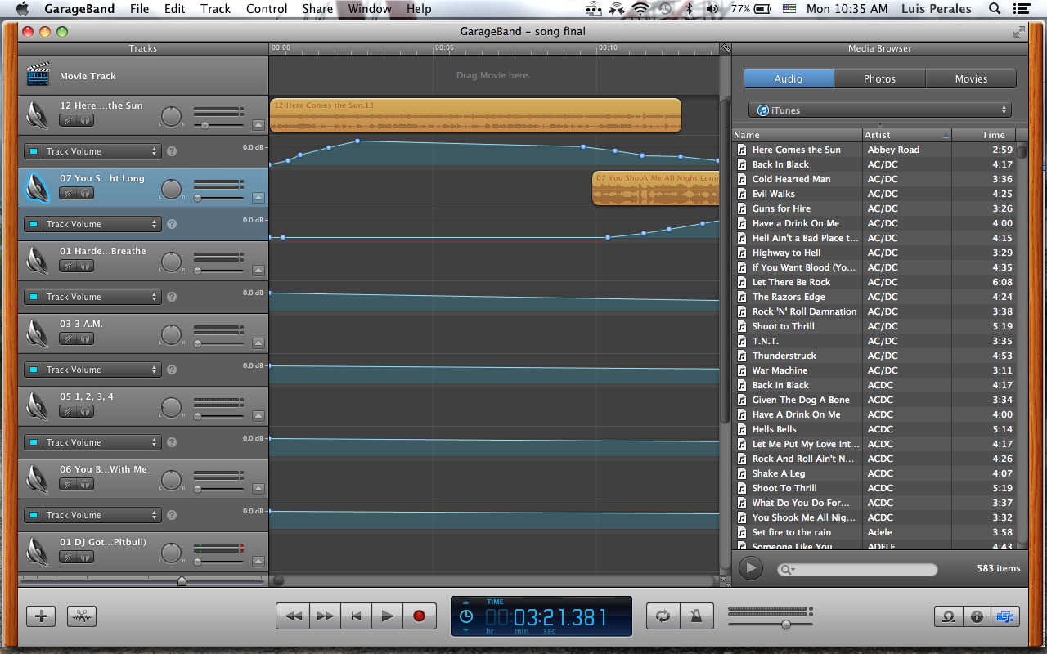This screenshot has height=654, width=1047.
Task: Open the Control menu
Action: tap(267, 9)
